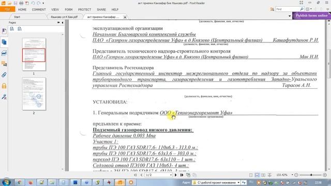Image resolution: width=331 pixels, height=186 pixels.
Task: Open the Bookmarks panel icon in sidebar
Action: pyautogui.click(x=4, y=31)
